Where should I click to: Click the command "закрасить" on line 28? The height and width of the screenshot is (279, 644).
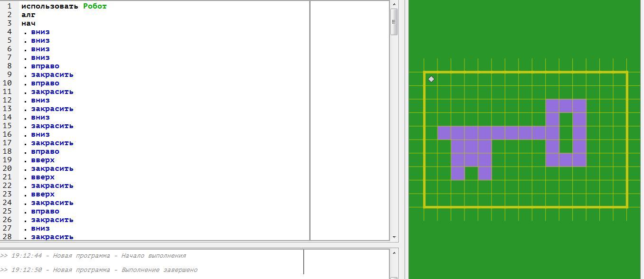[52, 237]
